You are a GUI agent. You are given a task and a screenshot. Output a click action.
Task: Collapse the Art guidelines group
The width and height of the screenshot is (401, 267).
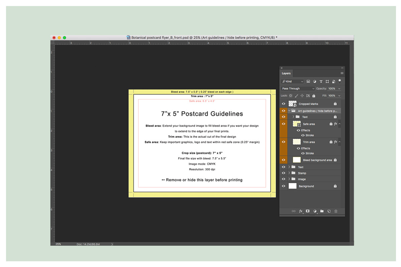(289, 111)
